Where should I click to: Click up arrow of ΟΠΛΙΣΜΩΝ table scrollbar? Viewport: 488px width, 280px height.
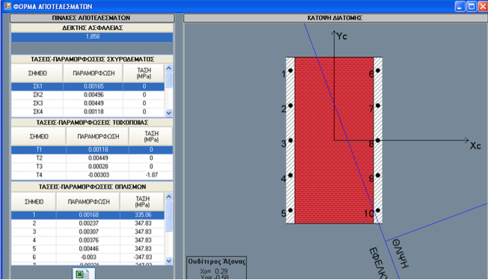[x=168, y=197]
